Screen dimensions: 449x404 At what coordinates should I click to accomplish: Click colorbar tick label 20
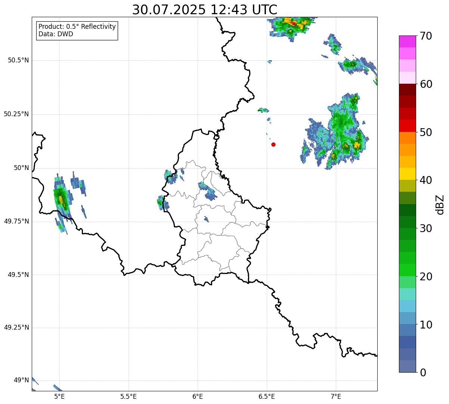[426, 277]
